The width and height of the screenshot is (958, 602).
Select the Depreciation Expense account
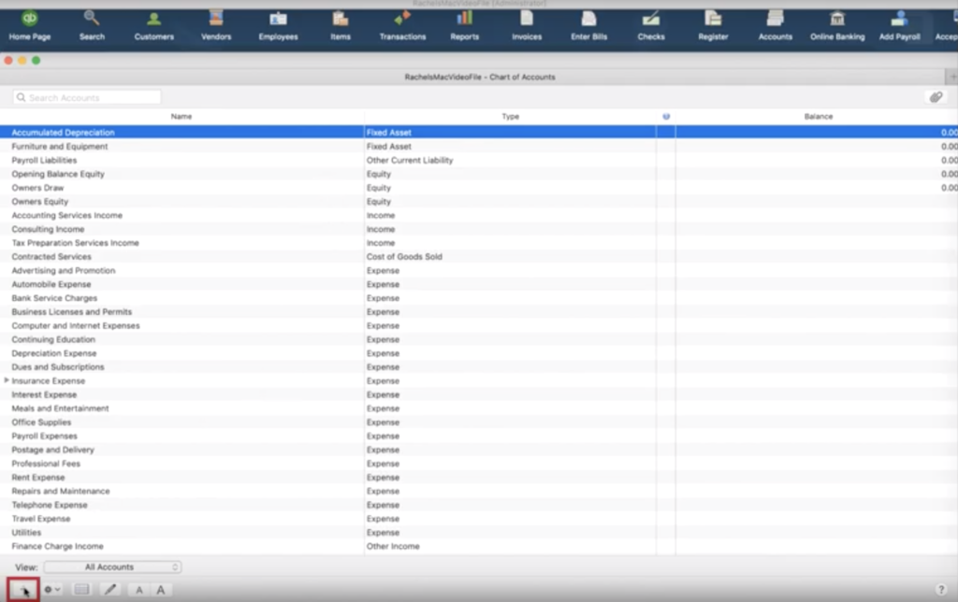479,353
